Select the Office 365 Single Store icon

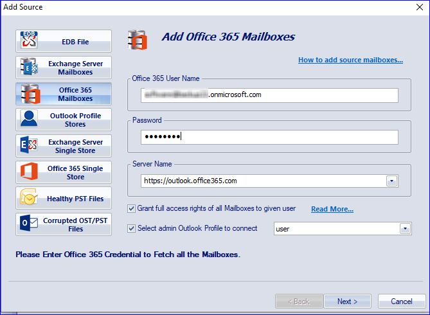tap(29, 171)
